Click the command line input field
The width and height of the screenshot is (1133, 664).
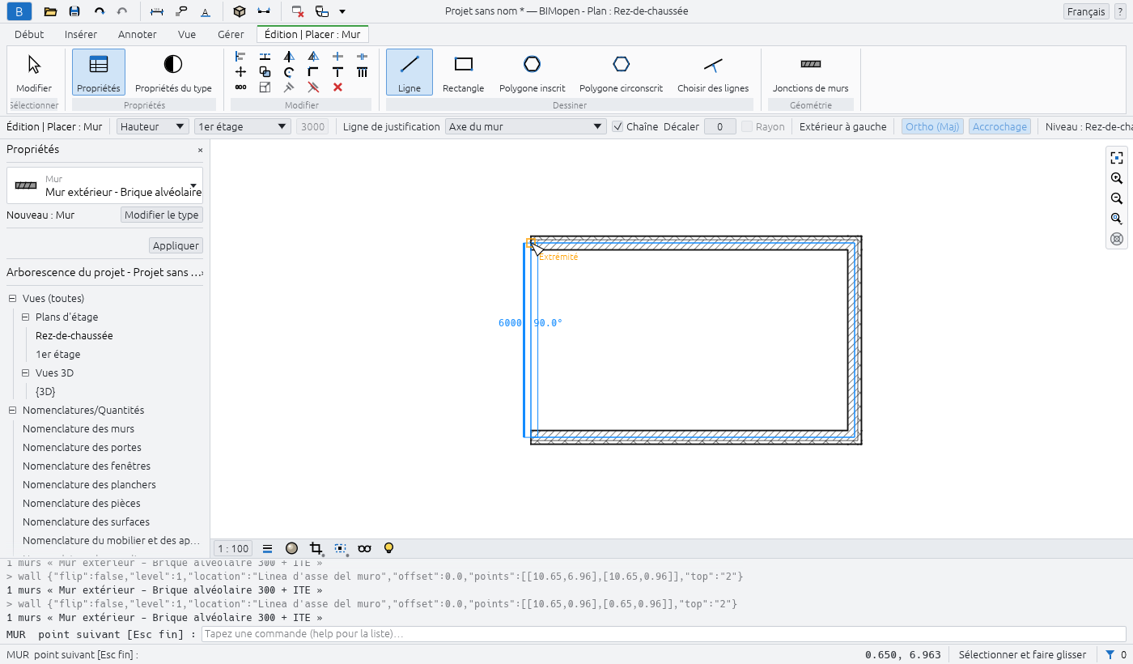pyautogui.click(x=664, y=633)
